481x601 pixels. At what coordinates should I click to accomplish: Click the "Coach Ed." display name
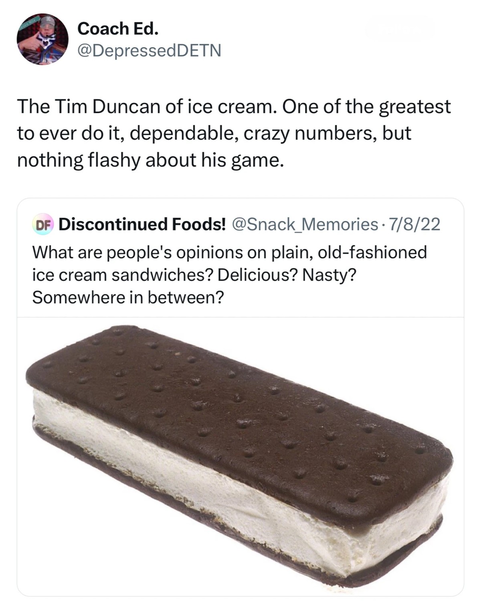point(118,29)
